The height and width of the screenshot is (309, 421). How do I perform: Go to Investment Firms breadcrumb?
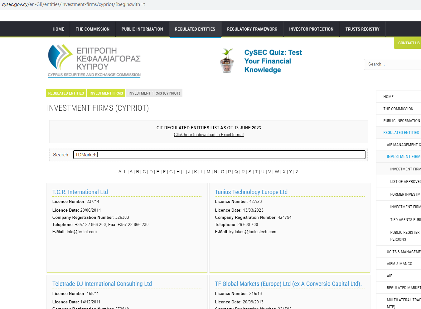106,93
